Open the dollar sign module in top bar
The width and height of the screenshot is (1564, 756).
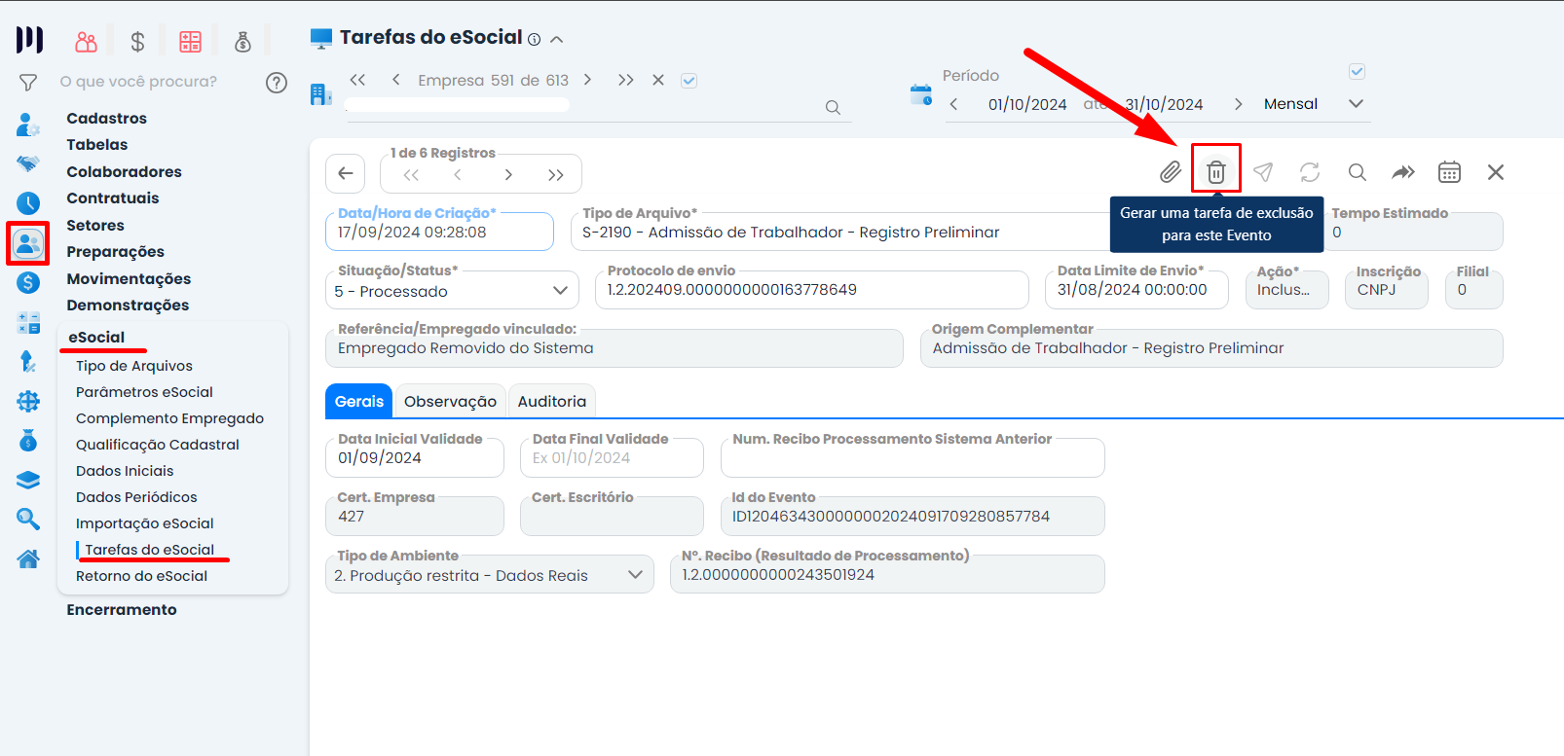click(x=137, y=41)
